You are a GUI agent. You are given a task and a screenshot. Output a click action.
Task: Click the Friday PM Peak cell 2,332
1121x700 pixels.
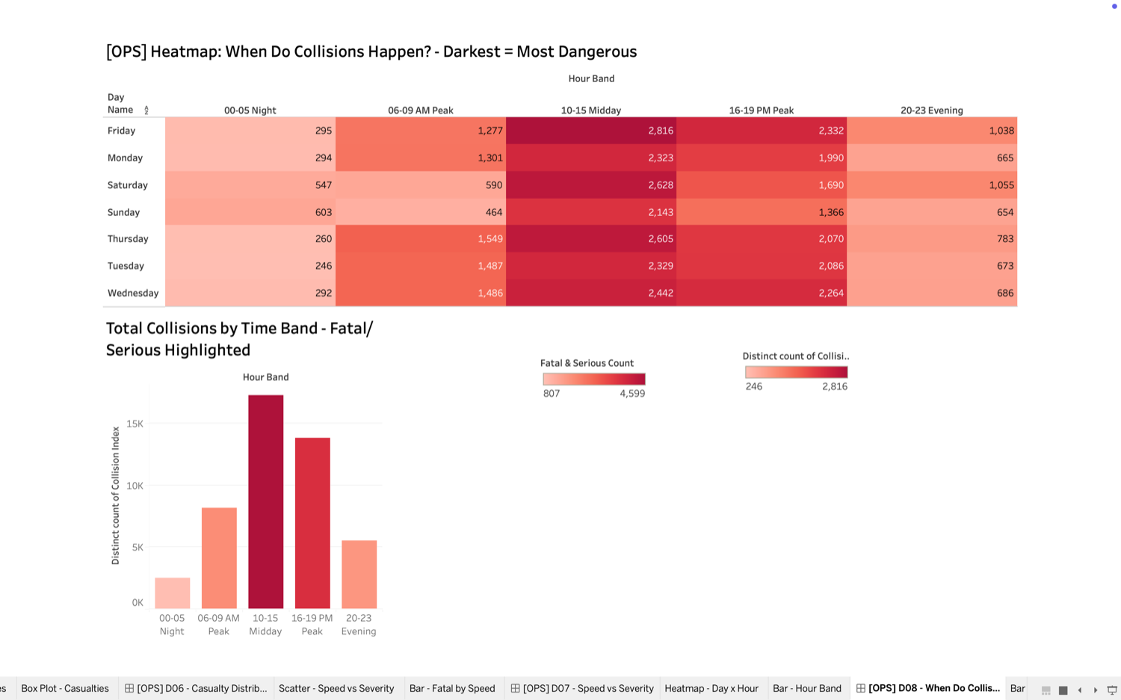click(762, 131)
